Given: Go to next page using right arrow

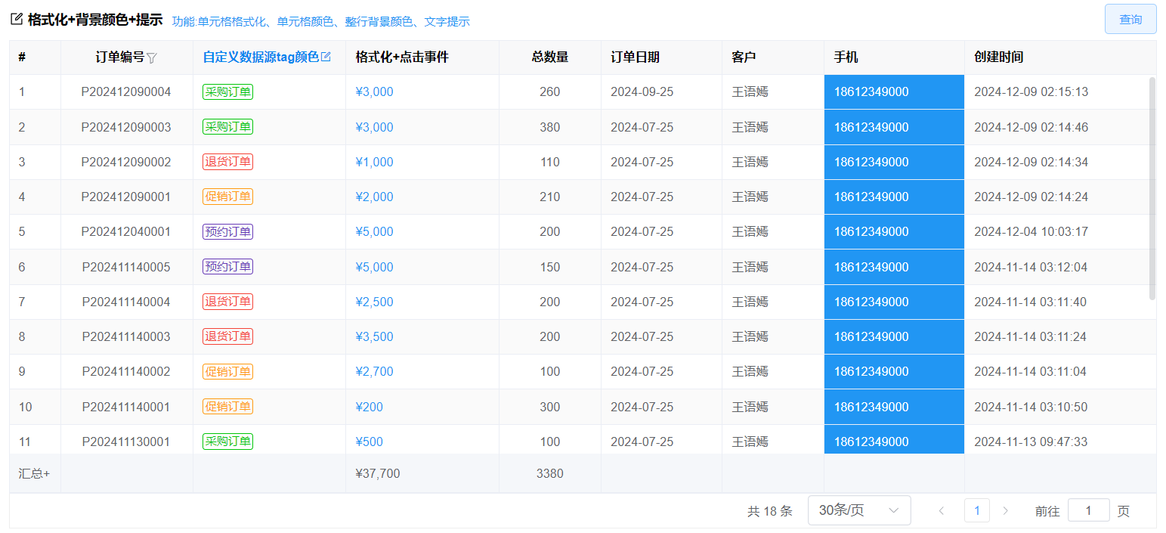Looking at the screenshot, I should pyautogui.click(x=1005, y=511).
